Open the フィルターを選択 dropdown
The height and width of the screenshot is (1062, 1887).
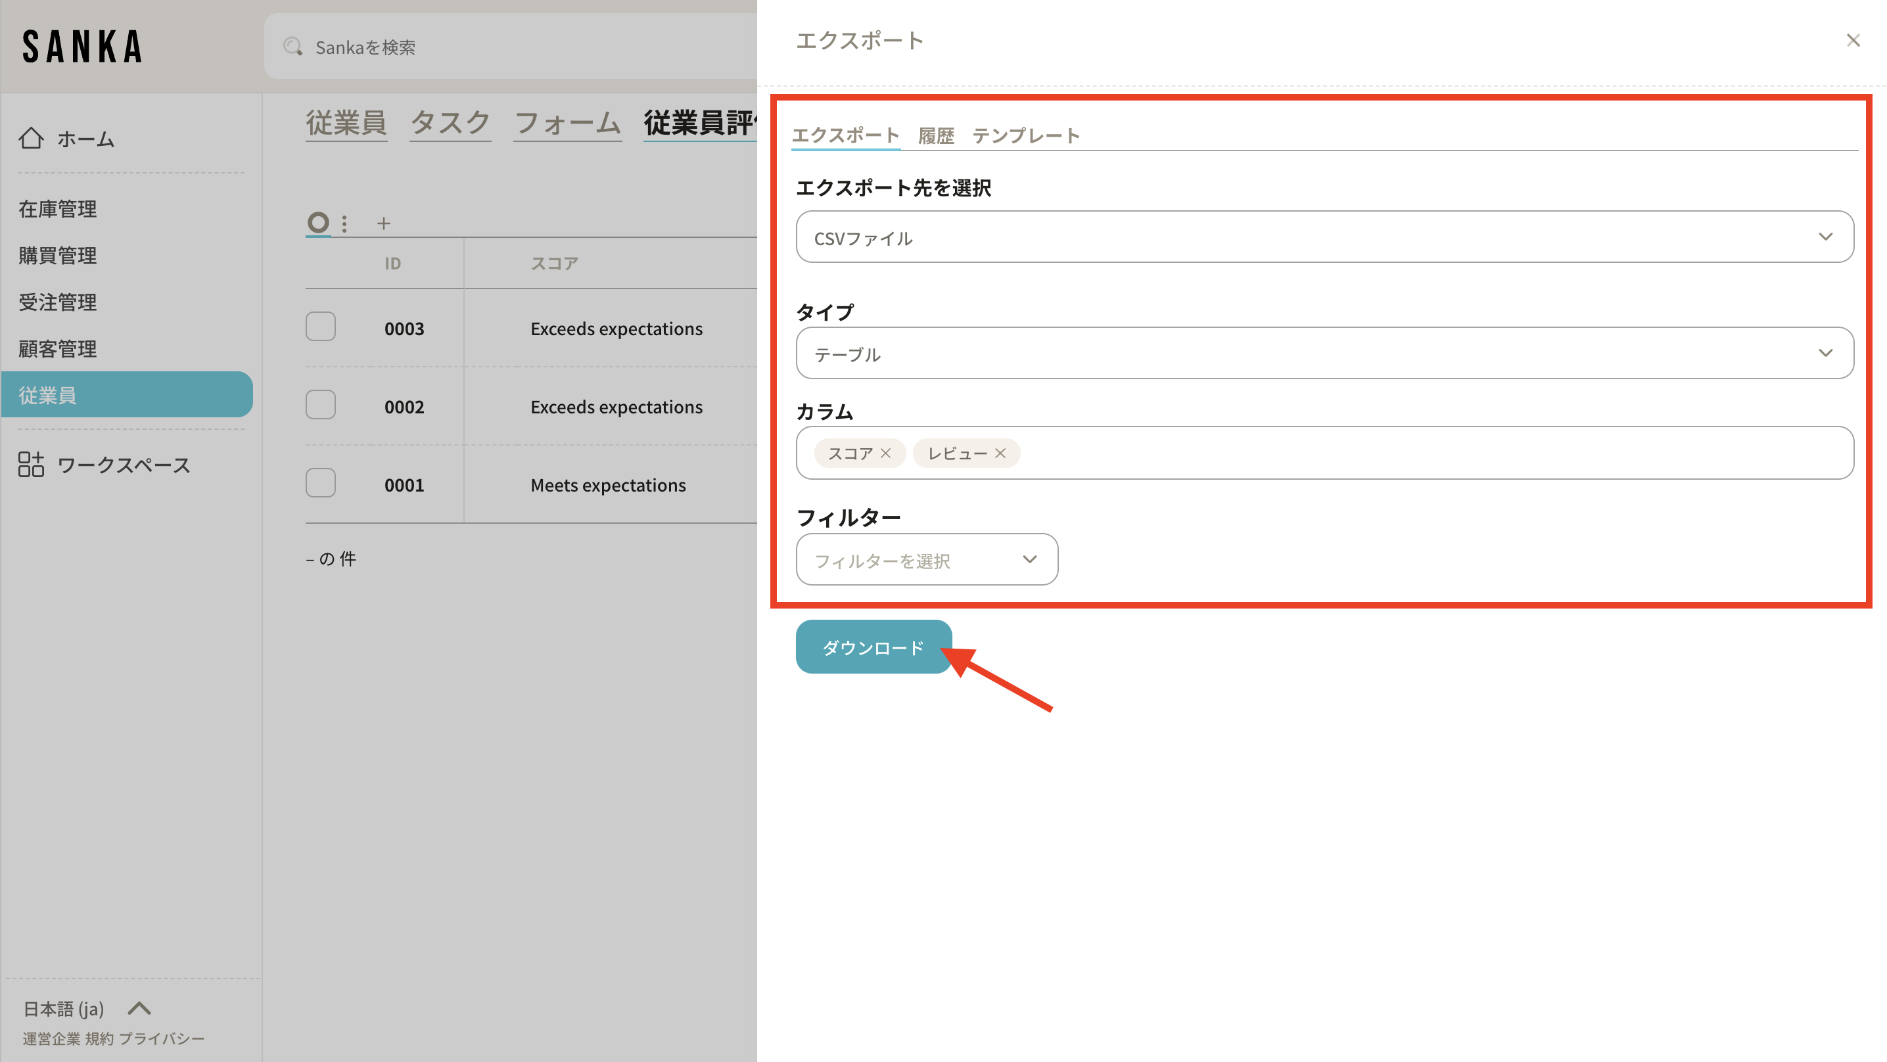[x=926, y=561]
